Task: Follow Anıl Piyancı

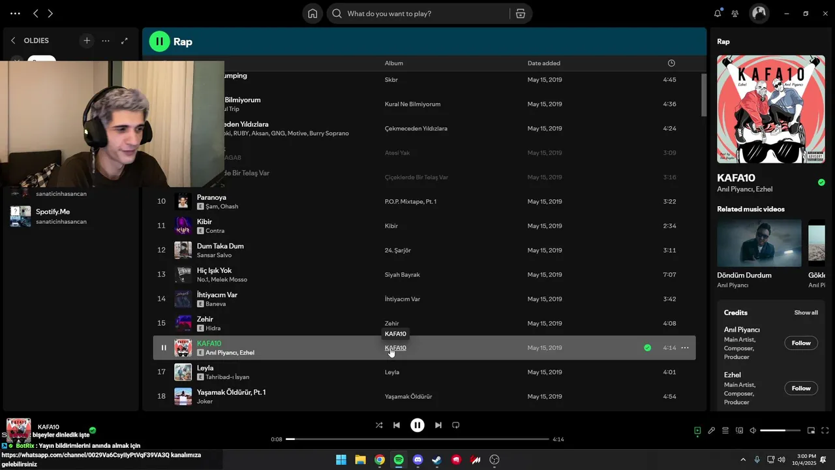Action: click(801, 343)
